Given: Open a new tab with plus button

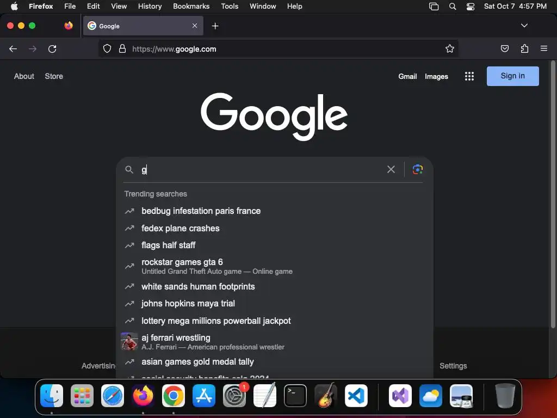Looking at the screenshot, I should pos(215,26).
